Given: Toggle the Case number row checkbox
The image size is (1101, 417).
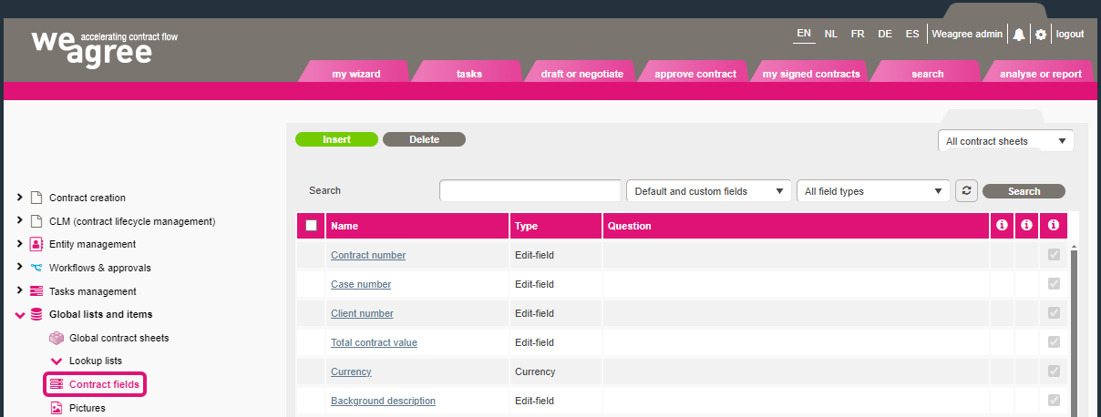Looking at the screenshot, I should [1054, 284].
